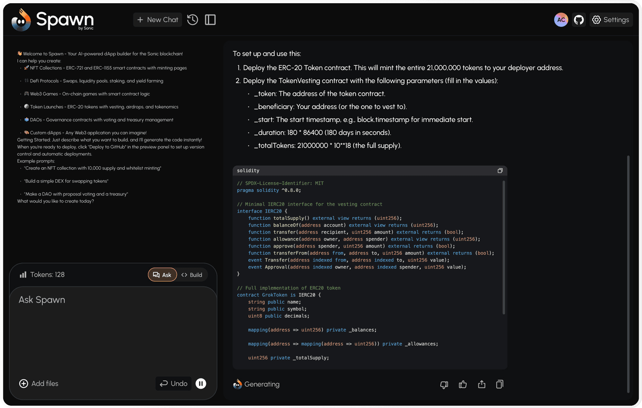Screen dimensions: 642x408
Task: Give thumbs down to the response
Action: click(x=444, y=384)
